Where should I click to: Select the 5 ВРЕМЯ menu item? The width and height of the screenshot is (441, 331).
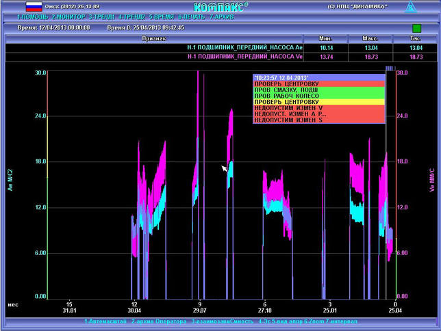click(162, 16)
